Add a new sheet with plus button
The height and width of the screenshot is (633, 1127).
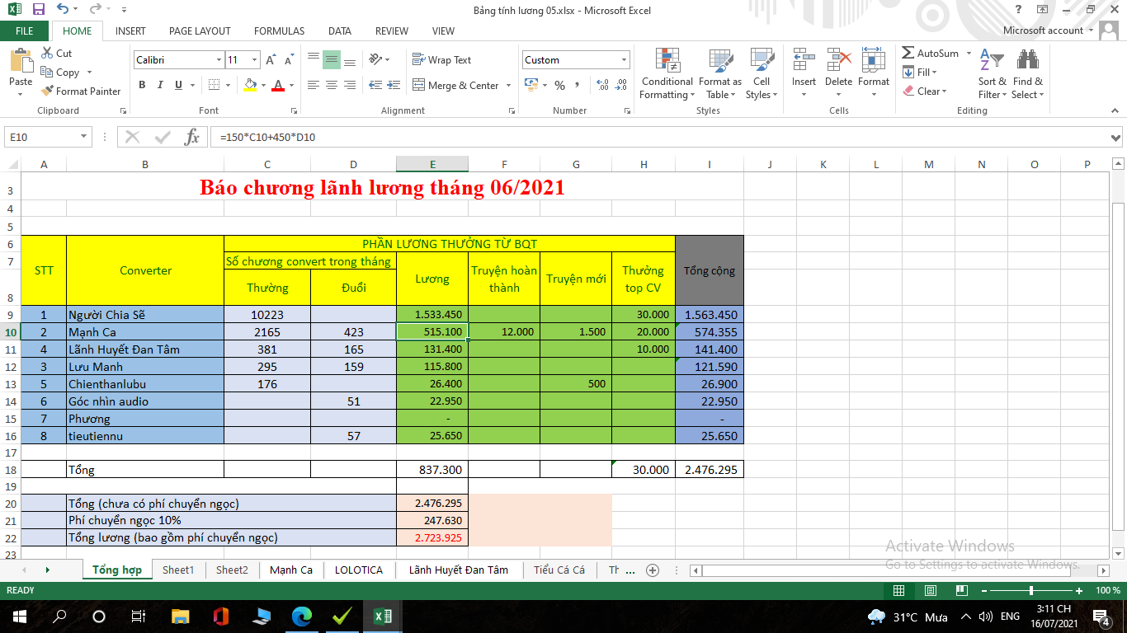(653, 570)
